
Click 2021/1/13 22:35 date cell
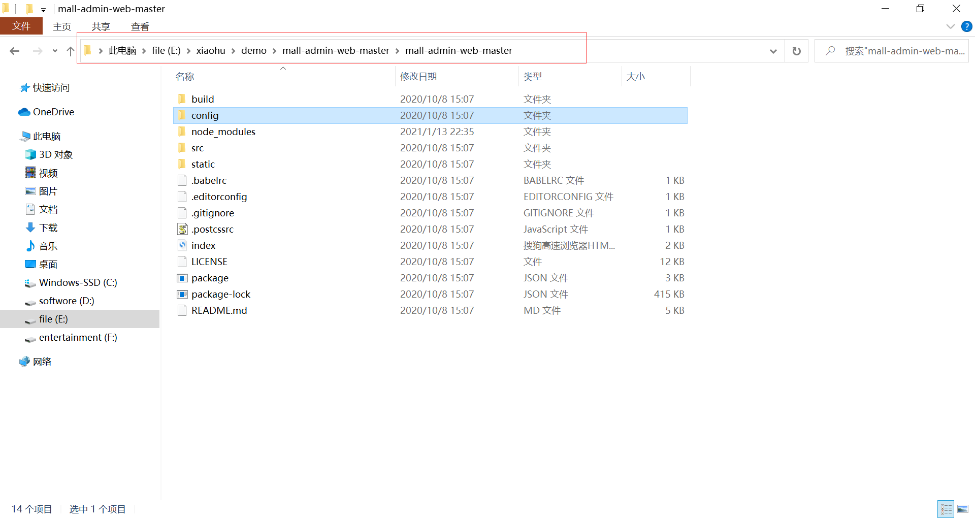[437, 132]
